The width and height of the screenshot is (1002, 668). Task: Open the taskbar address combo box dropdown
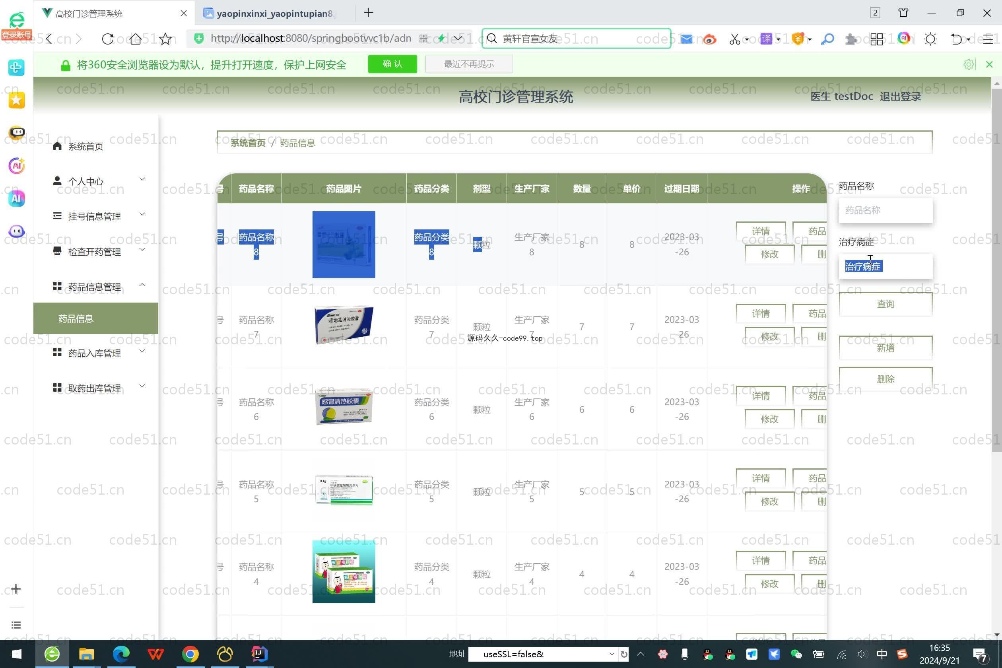(612, 654)
